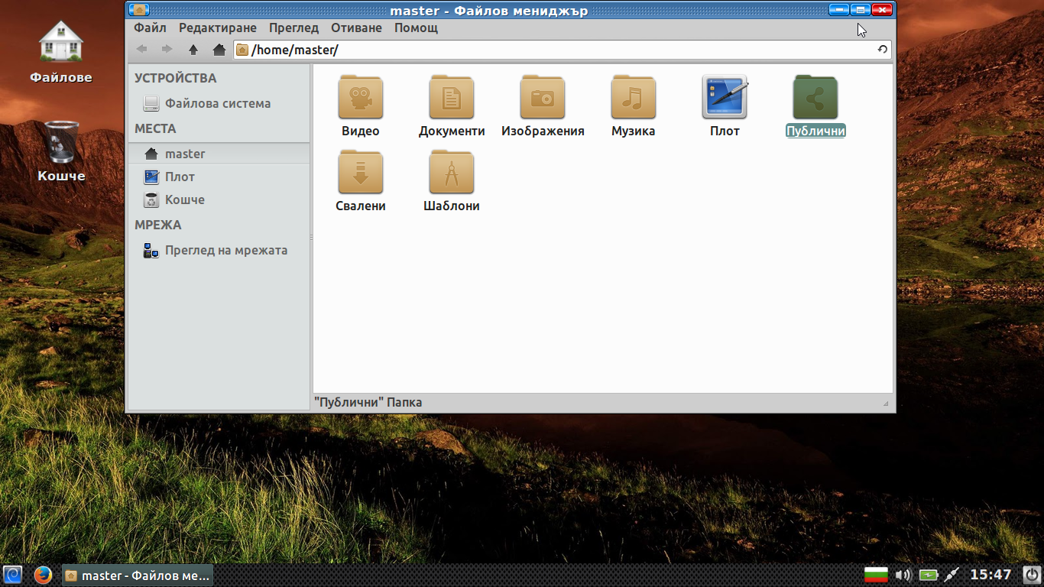Go to the home folder via the toolbar
The width and height of the screenshot is (1044, 587).
[x=219, y=50]
